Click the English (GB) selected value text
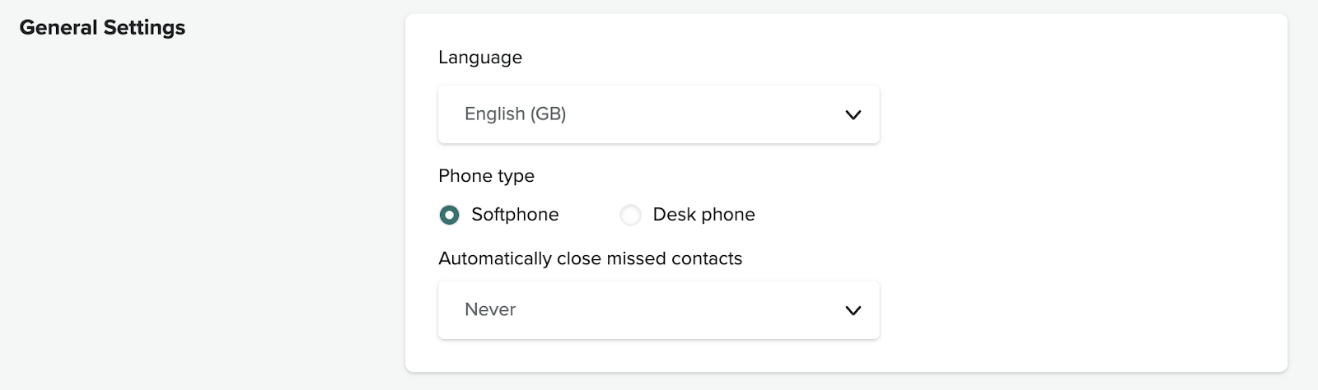1318x390 pixels. tap(515, 114)
